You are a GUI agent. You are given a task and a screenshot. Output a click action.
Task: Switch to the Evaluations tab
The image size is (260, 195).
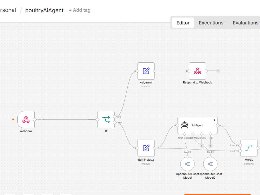[x=245, y=23]
